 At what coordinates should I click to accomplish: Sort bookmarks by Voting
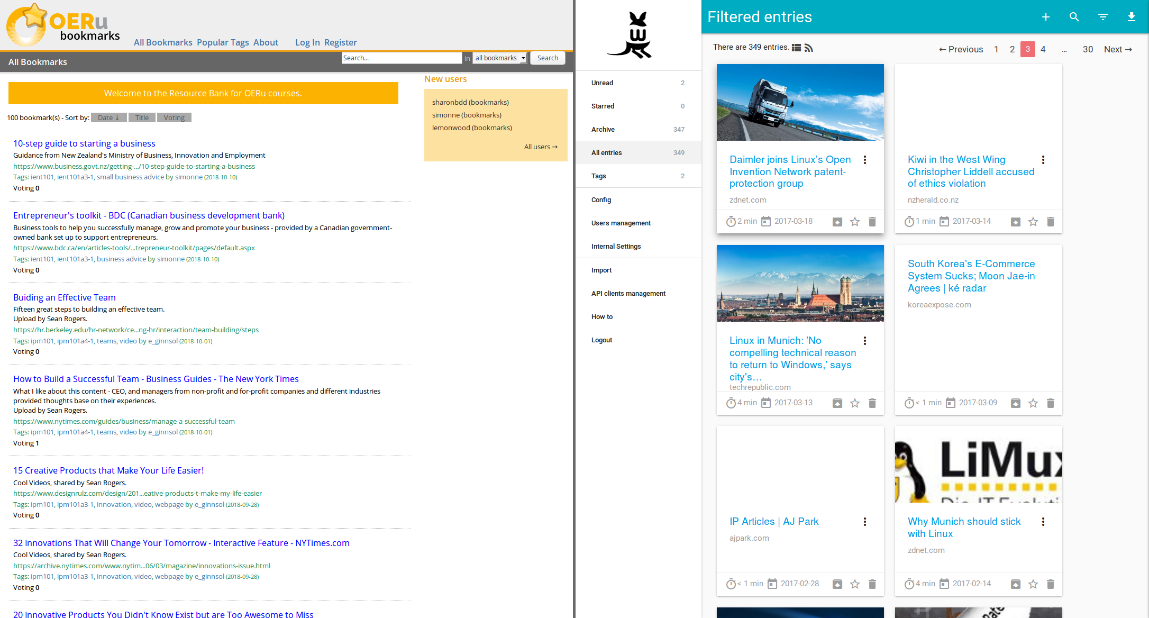coord(174,117)
